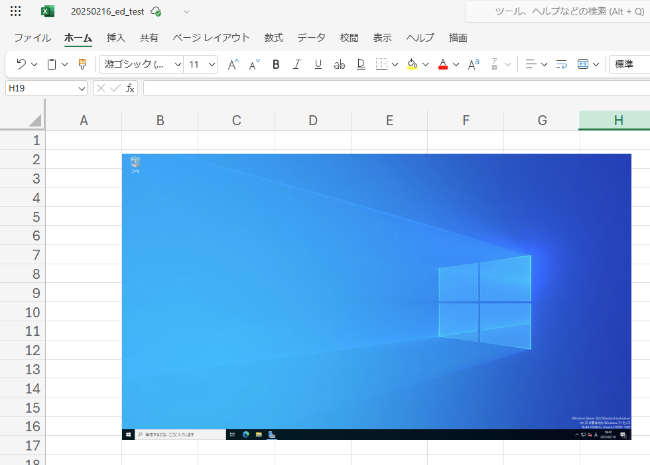Screen dimensions: 650x465
Task: Click the 20250216_ed_test file name
Action: [x=107, y=11]
